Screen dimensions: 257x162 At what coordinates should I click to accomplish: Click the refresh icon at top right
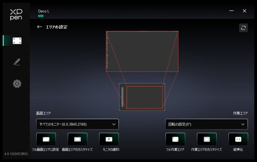pos(243,28)
